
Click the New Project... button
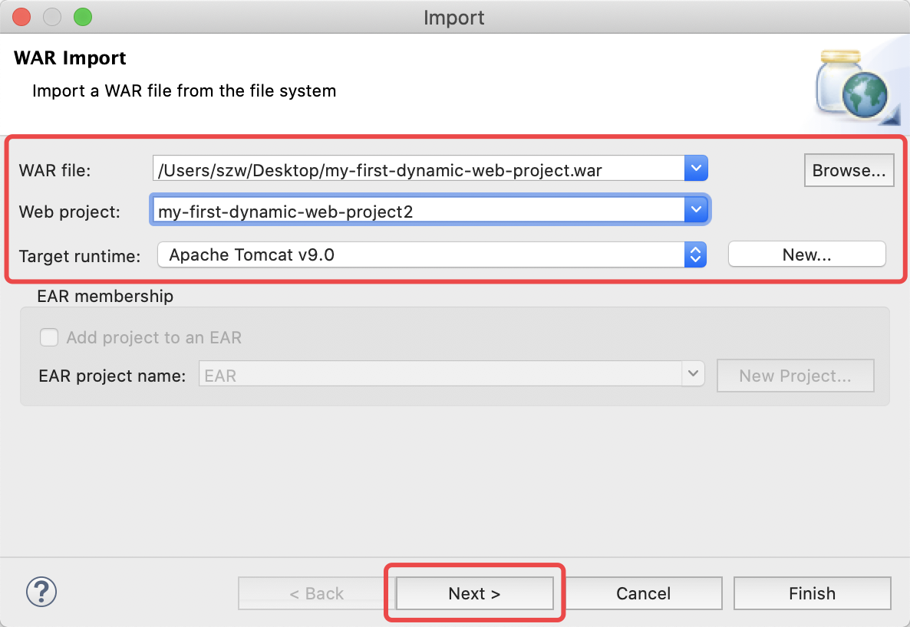[795, 376]
